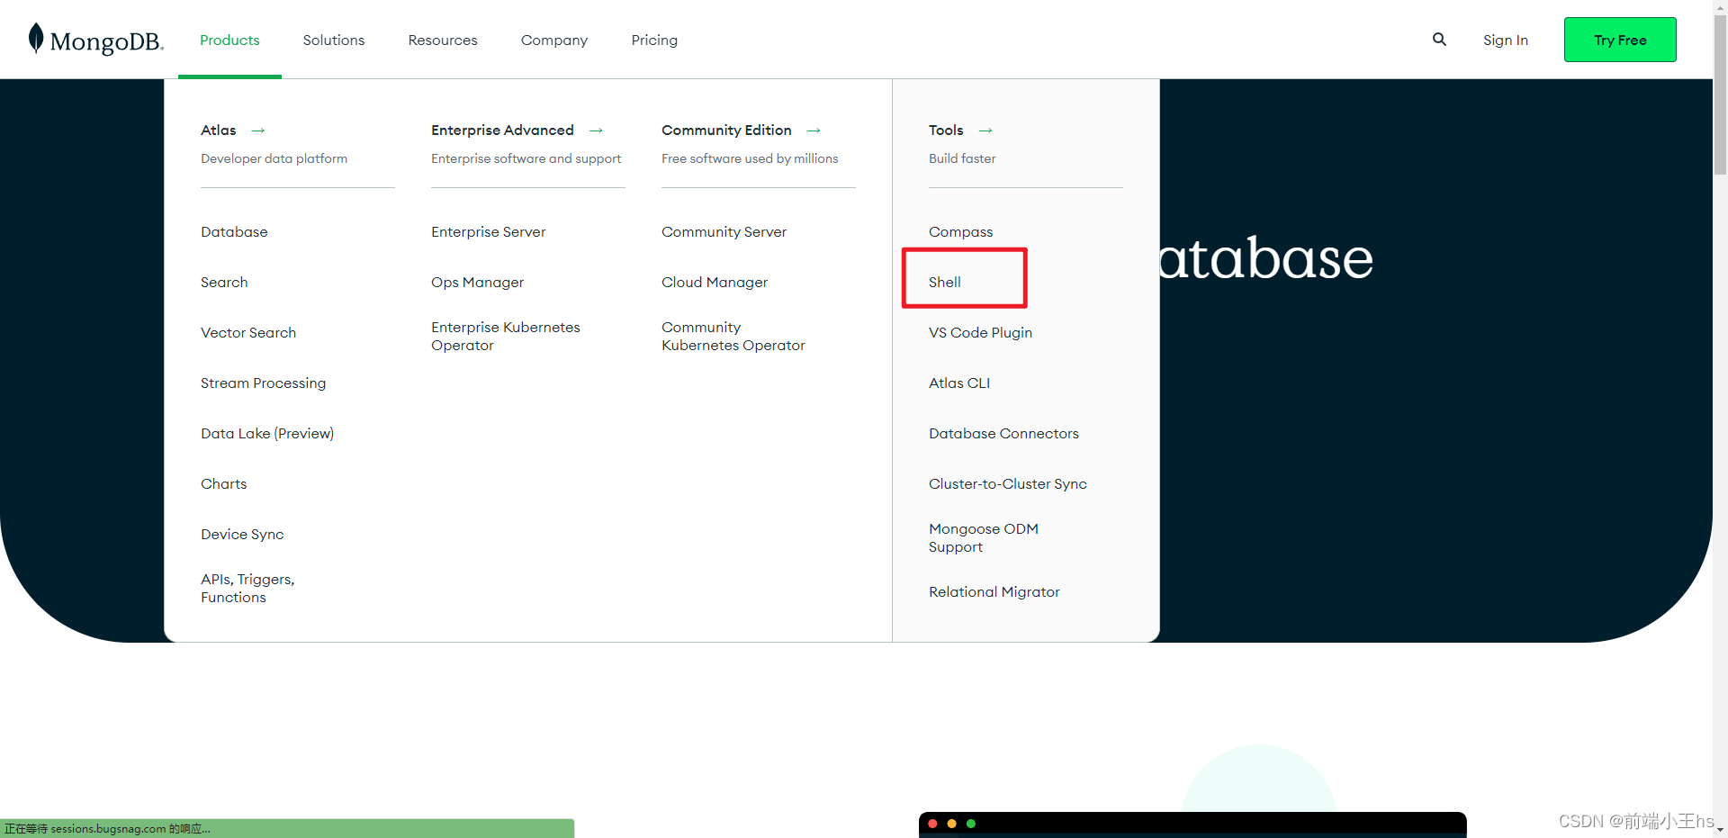
Task: Open the Community Edition heading link
Action: coord(726,130)
